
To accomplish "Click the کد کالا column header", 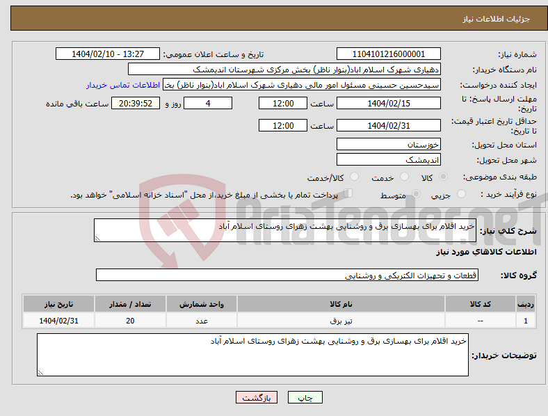I will click(481, 304).
